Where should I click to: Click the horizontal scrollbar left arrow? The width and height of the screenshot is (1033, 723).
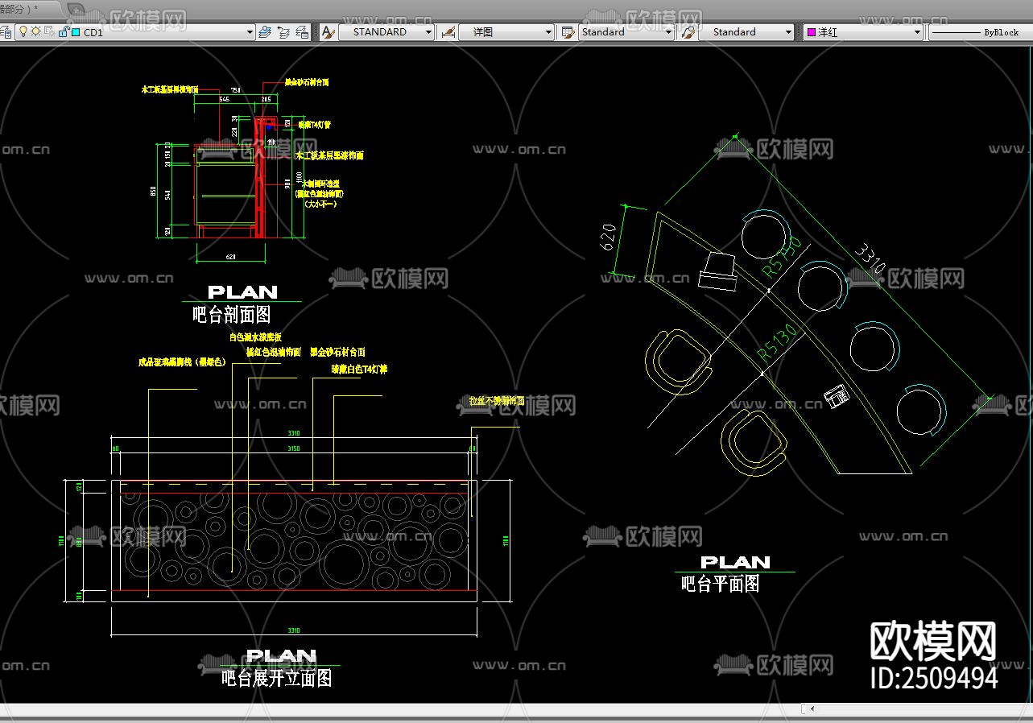tap(812, 709)
